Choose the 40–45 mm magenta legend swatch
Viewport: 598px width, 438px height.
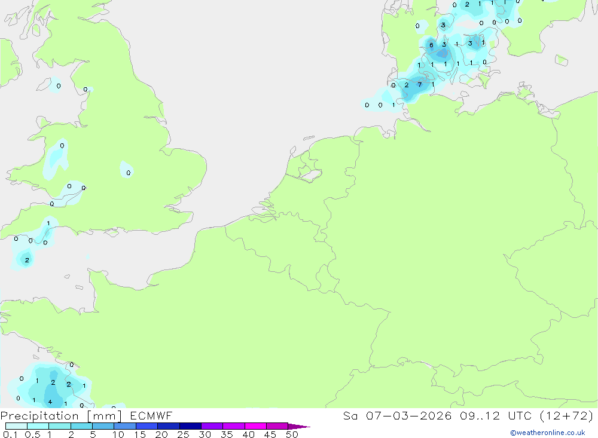pos(255,426)
